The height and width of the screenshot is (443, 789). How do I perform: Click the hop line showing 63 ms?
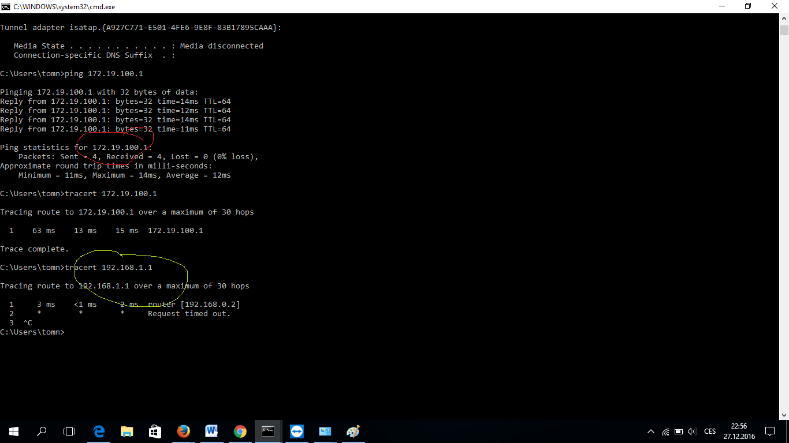106,231
